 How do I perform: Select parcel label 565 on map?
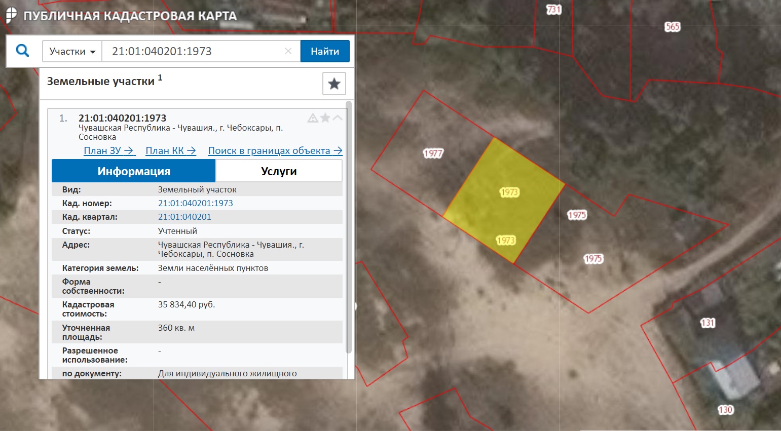pyautogui.click(x=672, y=27)
